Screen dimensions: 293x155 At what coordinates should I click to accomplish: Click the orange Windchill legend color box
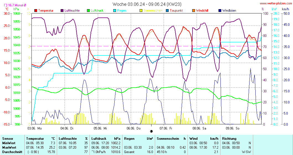(x=194, y=11)
